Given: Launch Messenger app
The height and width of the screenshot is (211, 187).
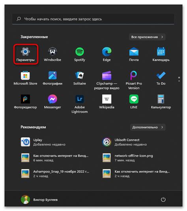Looking at the screenshot, I should click(x=52, y=102).
